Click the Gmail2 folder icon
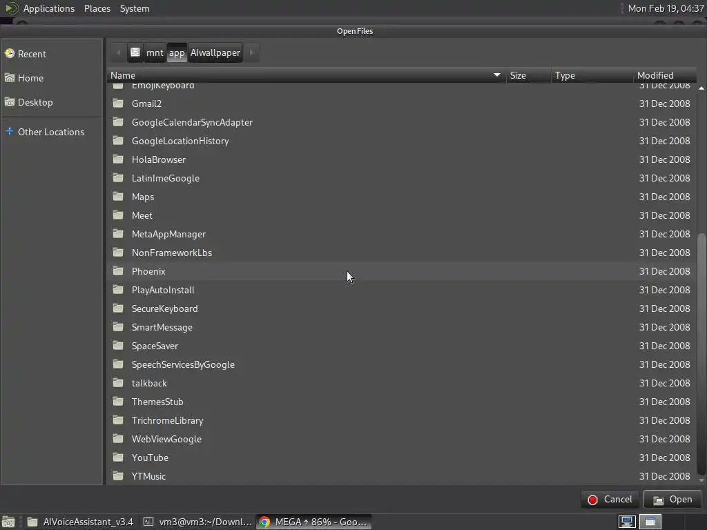This screenshot has width=707, height=530. pyautogui.click(x=118, y=104)
